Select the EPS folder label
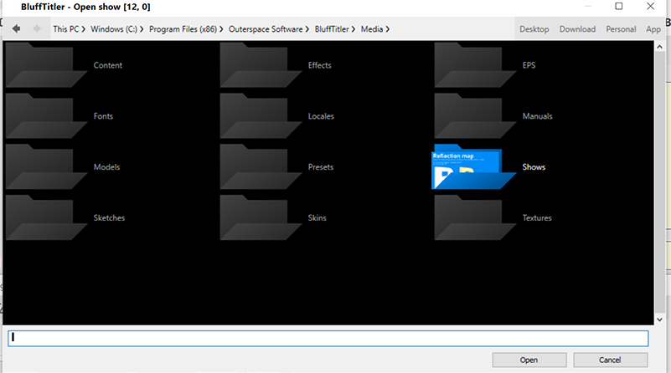 pos(529,65)
